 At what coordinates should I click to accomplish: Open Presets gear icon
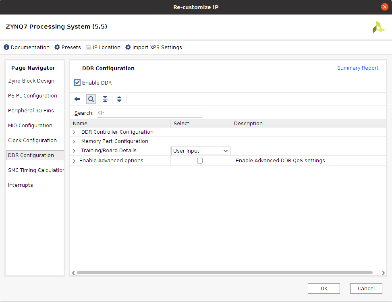pyautogui.click(x=57, y=47)
